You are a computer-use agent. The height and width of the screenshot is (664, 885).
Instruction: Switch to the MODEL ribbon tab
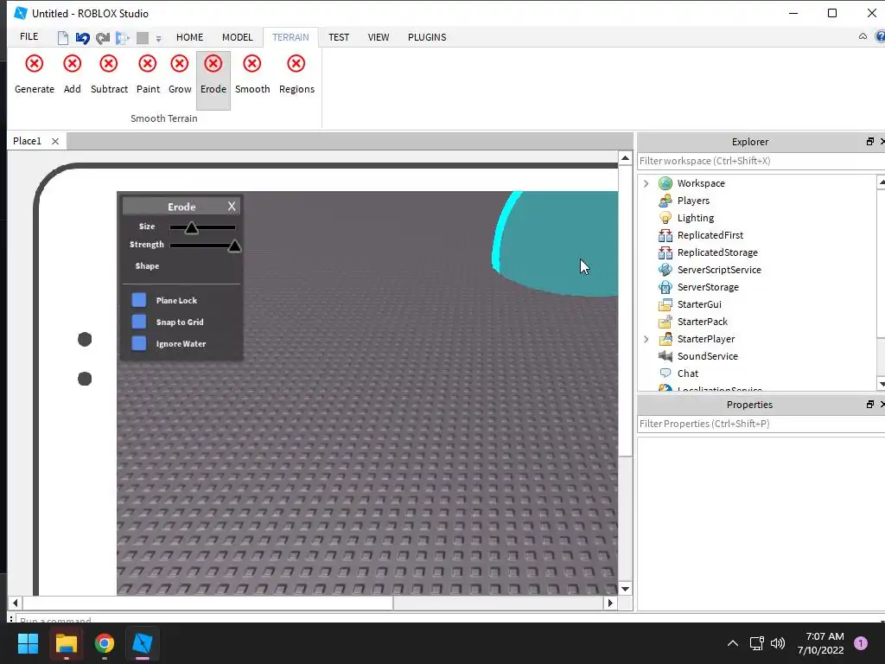pos(237,37)
